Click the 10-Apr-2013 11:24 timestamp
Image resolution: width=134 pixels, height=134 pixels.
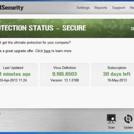tap(13, 80)
